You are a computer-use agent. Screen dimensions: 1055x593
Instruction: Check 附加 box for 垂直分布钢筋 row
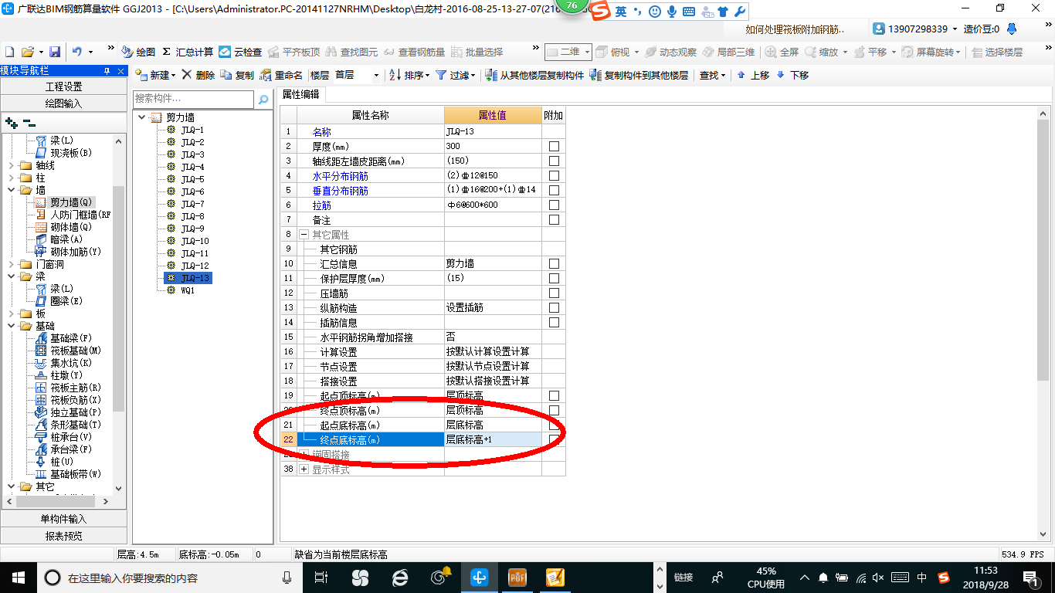554,191
